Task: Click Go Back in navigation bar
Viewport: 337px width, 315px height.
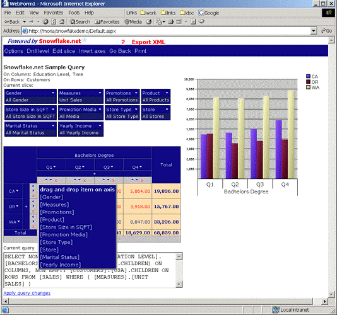Action: [120, 51]
